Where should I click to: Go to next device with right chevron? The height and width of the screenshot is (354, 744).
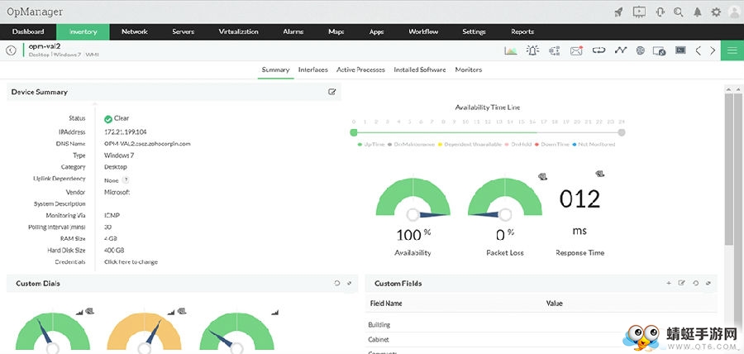tap(713, 50)
